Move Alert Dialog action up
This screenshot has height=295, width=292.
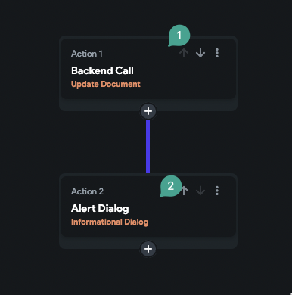(185, 191)
